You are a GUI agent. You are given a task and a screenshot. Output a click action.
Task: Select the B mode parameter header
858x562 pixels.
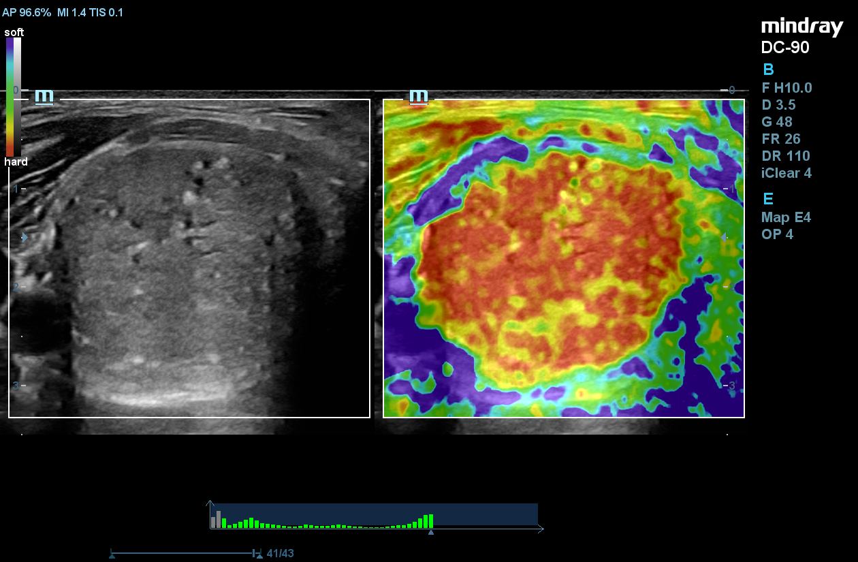point(768,69)
